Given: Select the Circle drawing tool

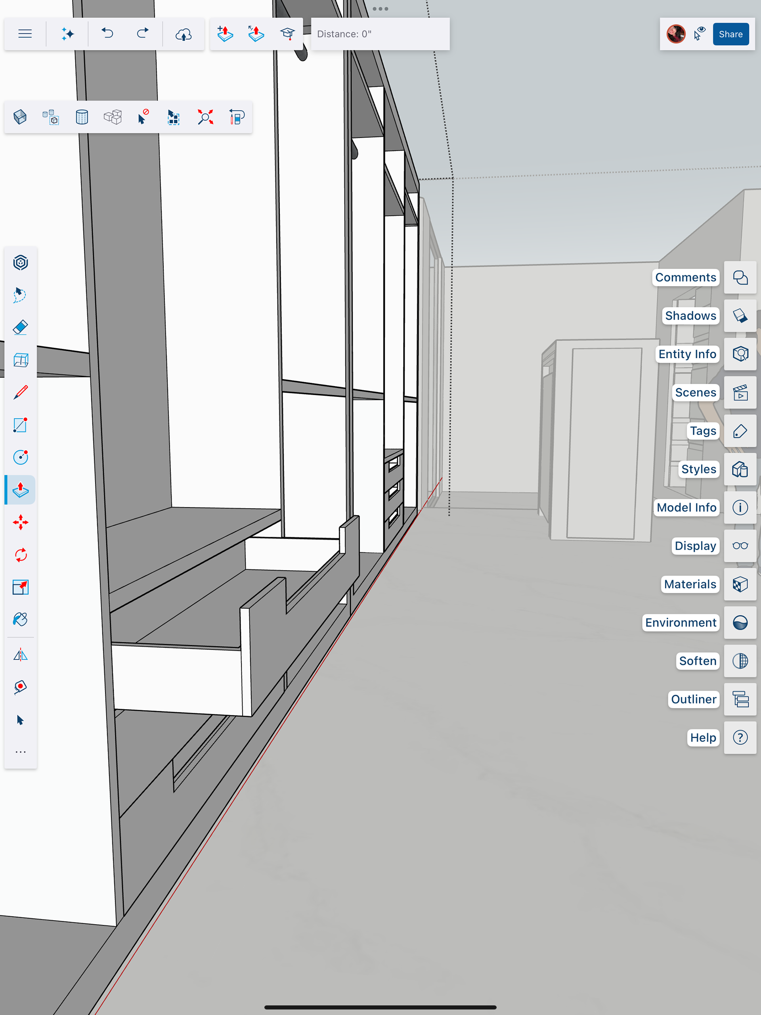Looking at the screenshot, I should coord(20,457).
